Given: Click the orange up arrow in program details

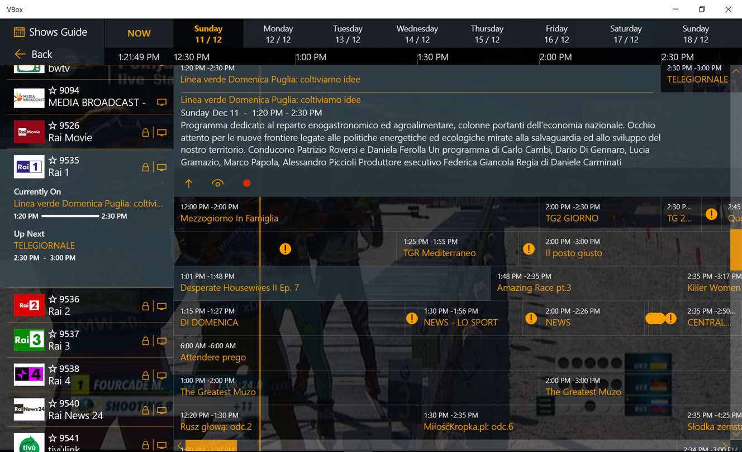Looking at the screenshot, I should click(189, 183).
